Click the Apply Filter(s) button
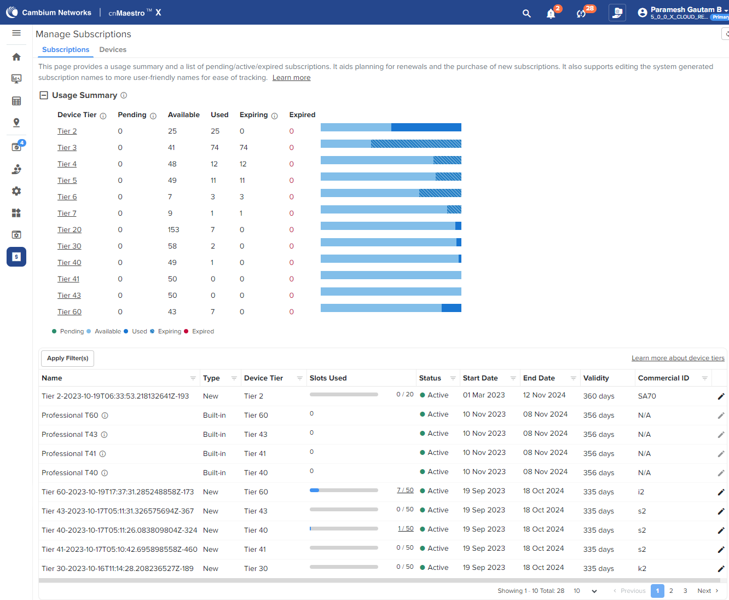Image resolution: width=729 pixels, height=600 pixels. pyautogui.click(x=67, y=359)
